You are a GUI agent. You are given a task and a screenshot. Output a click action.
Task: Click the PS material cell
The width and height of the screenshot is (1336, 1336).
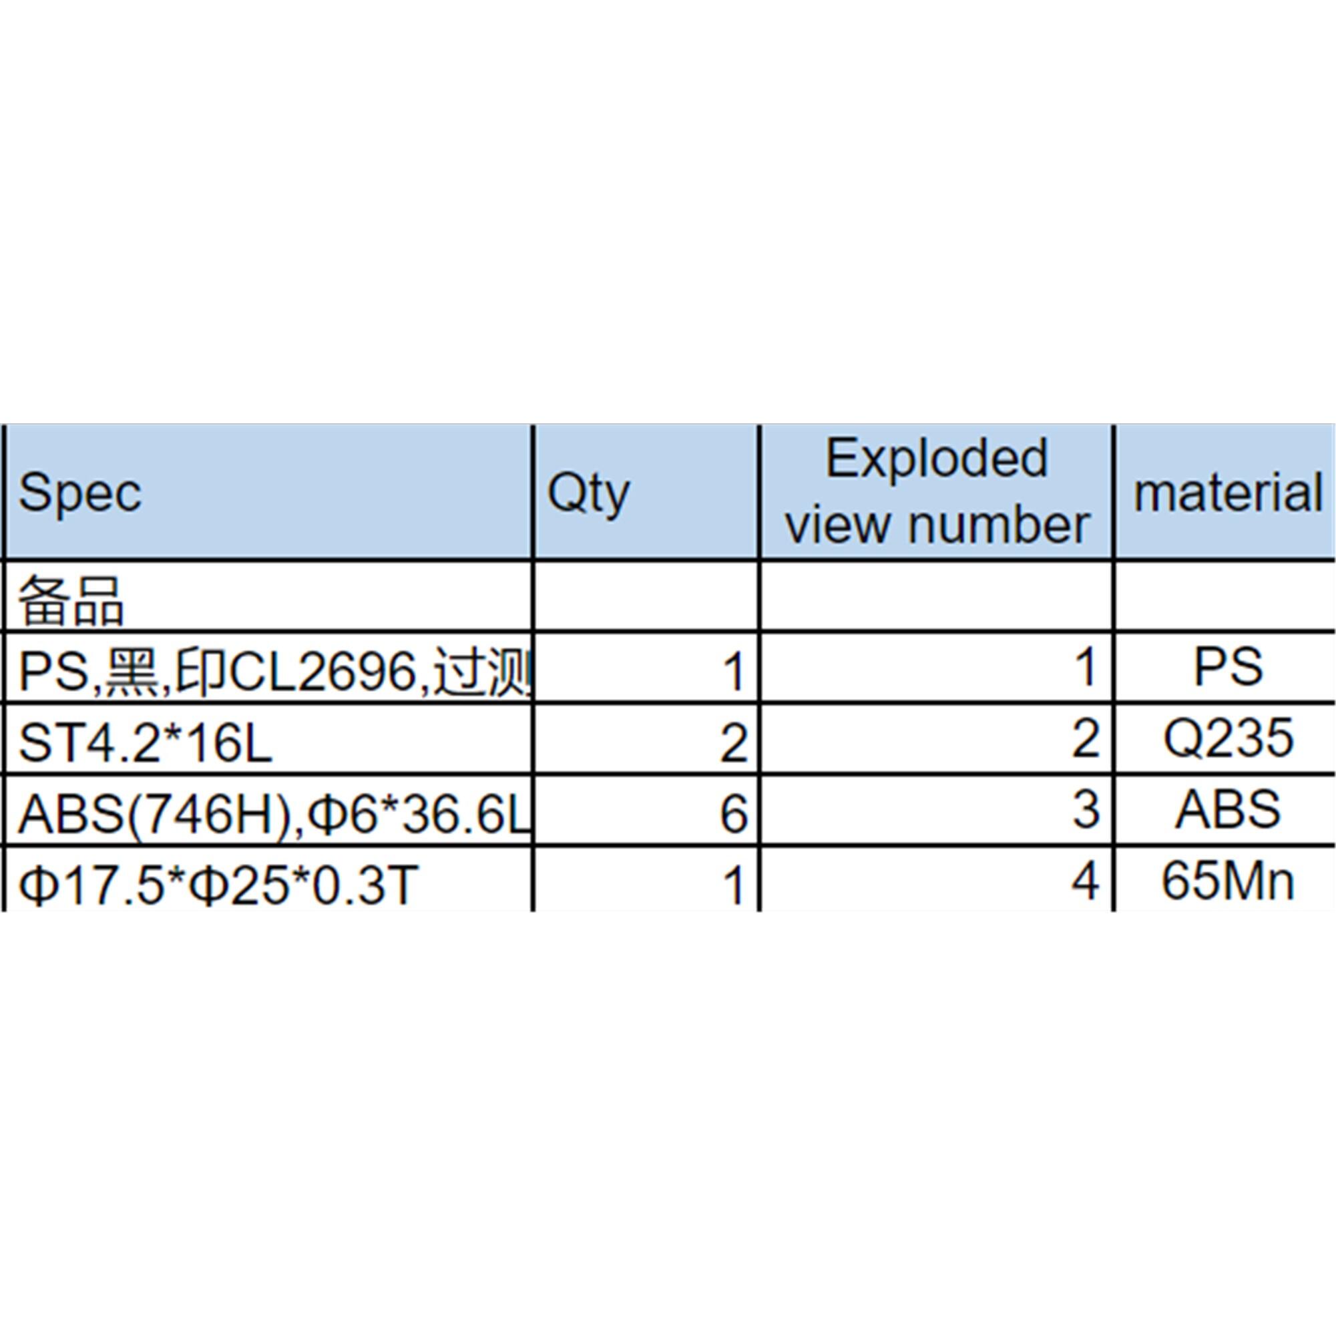(1226, 667)
